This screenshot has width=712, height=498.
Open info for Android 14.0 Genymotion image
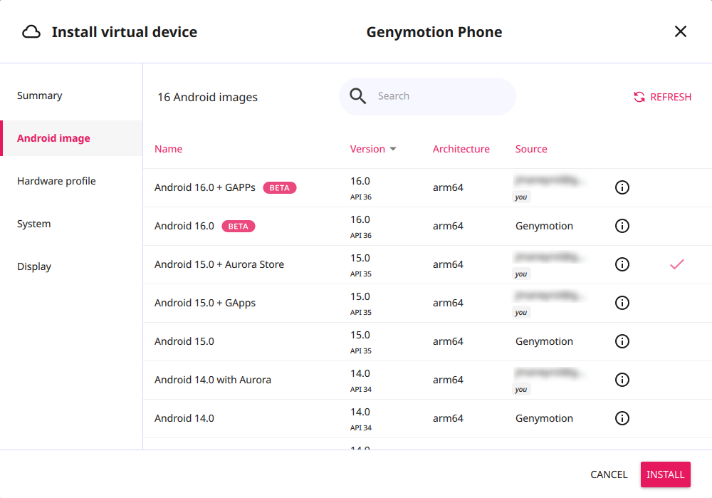(622, 418)
